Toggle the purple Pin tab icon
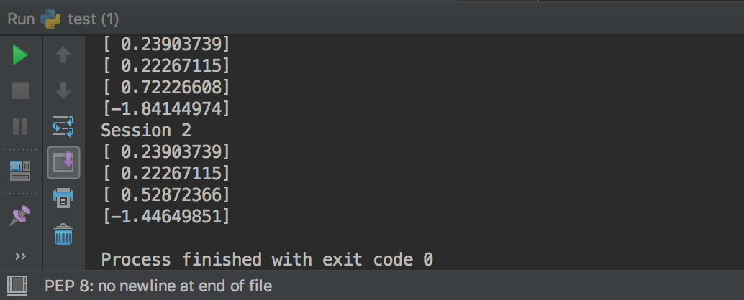 [x=20, y=216]
